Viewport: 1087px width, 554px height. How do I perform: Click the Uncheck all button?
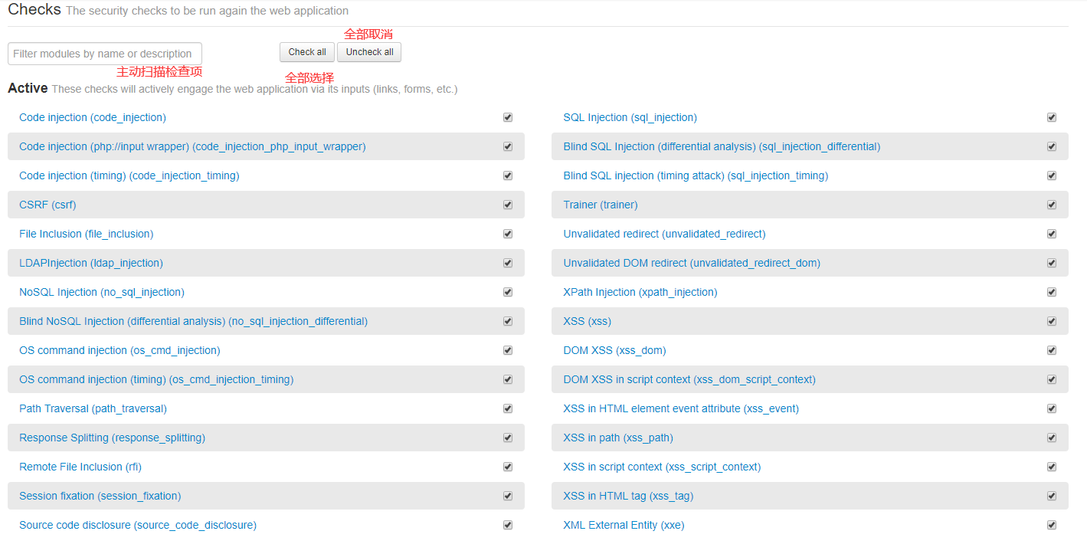(x=369, y=52)
